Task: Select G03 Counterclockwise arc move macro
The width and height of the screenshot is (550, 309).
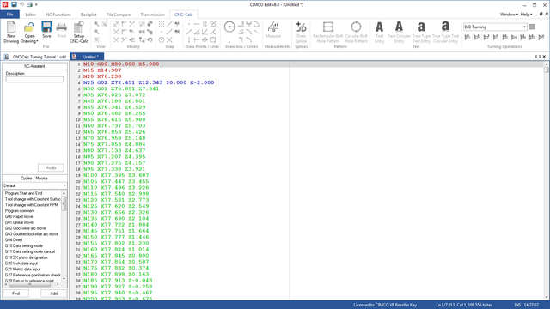Action: [x=32, y=234]
